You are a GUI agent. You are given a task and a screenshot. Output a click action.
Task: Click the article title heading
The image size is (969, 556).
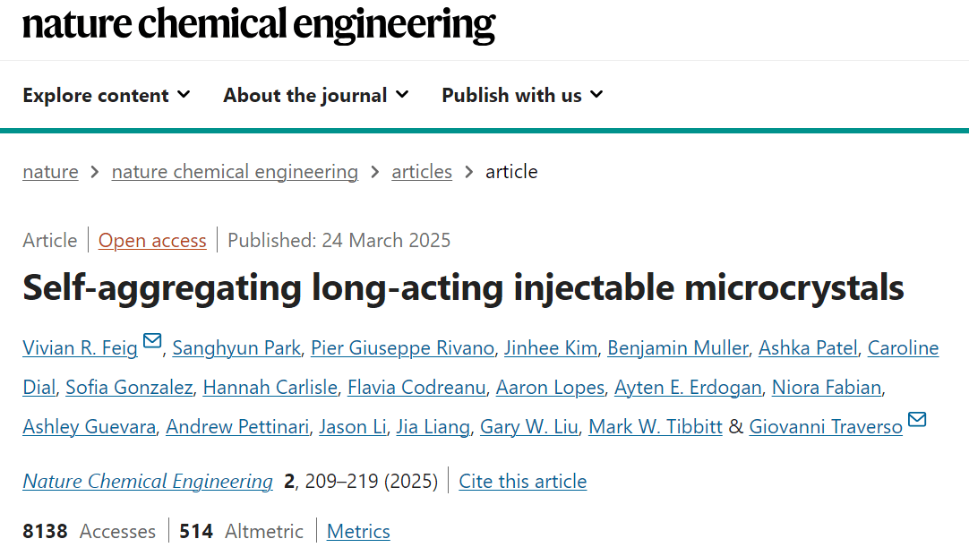point(464,288)
